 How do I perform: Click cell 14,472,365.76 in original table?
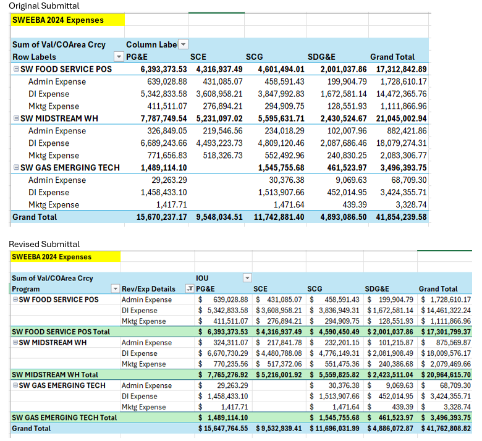coord(401,94)
